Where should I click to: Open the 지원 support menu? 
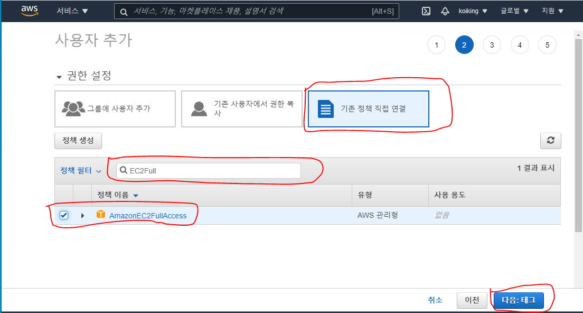[x=552, y=11]
